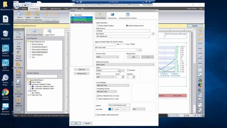Click Driver Configuration in the quick launch sidebar

tap(18, 36)
